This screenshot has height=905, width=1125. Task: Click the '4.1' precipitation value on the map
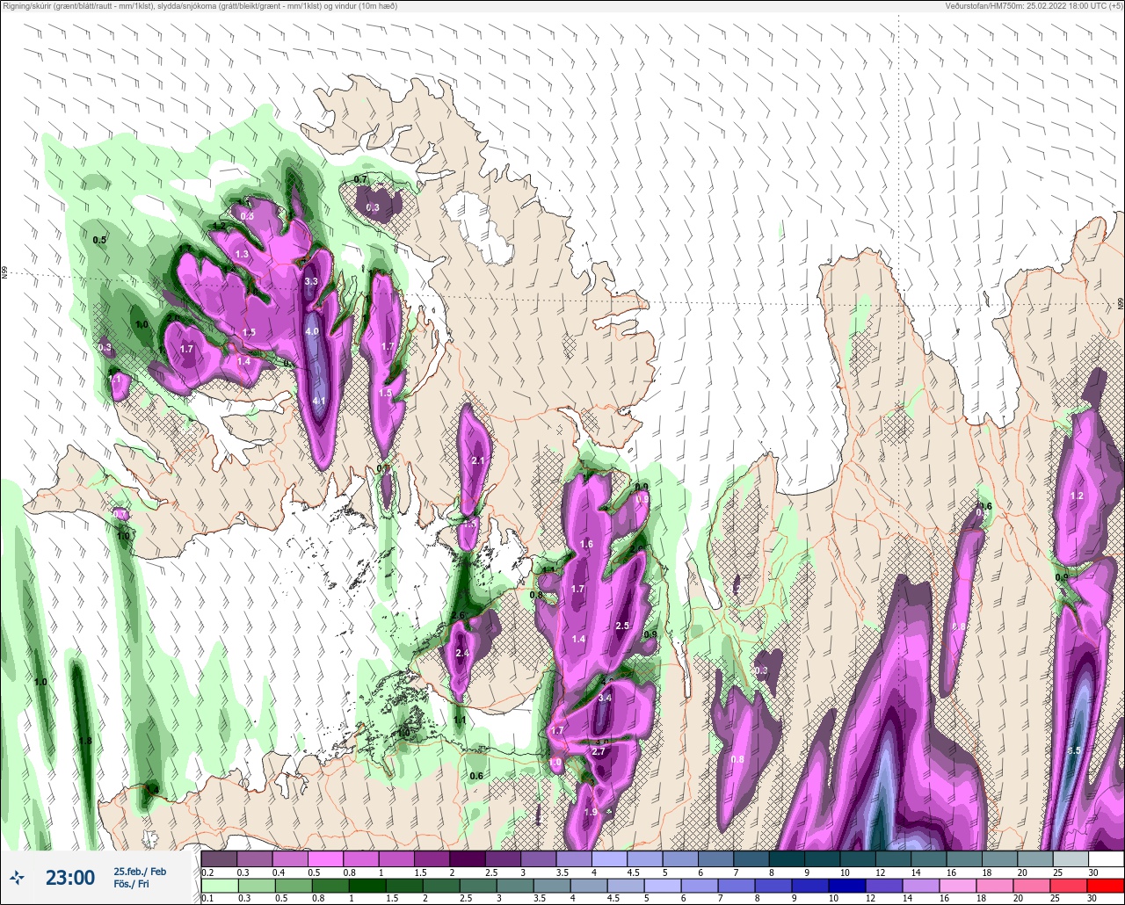tap(319, 402)
